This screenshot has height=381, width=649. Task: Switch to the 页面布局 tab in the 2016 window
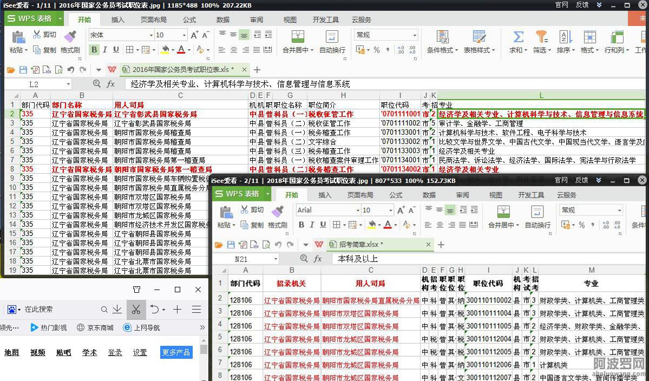pos(153,20)
